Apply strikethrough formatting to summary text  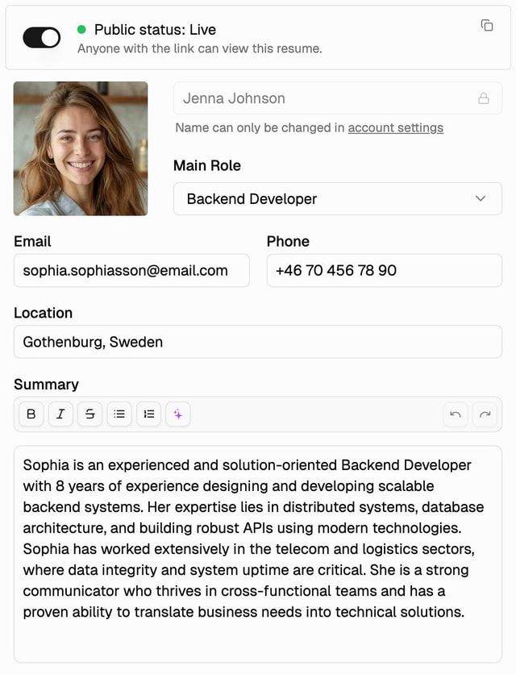pos(89,414)
